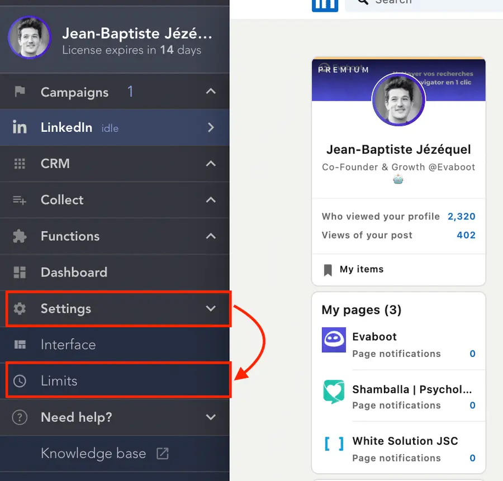Open the LinkedIn idle submenu arrow
This screenshot has height=481, width=503.
211,127
